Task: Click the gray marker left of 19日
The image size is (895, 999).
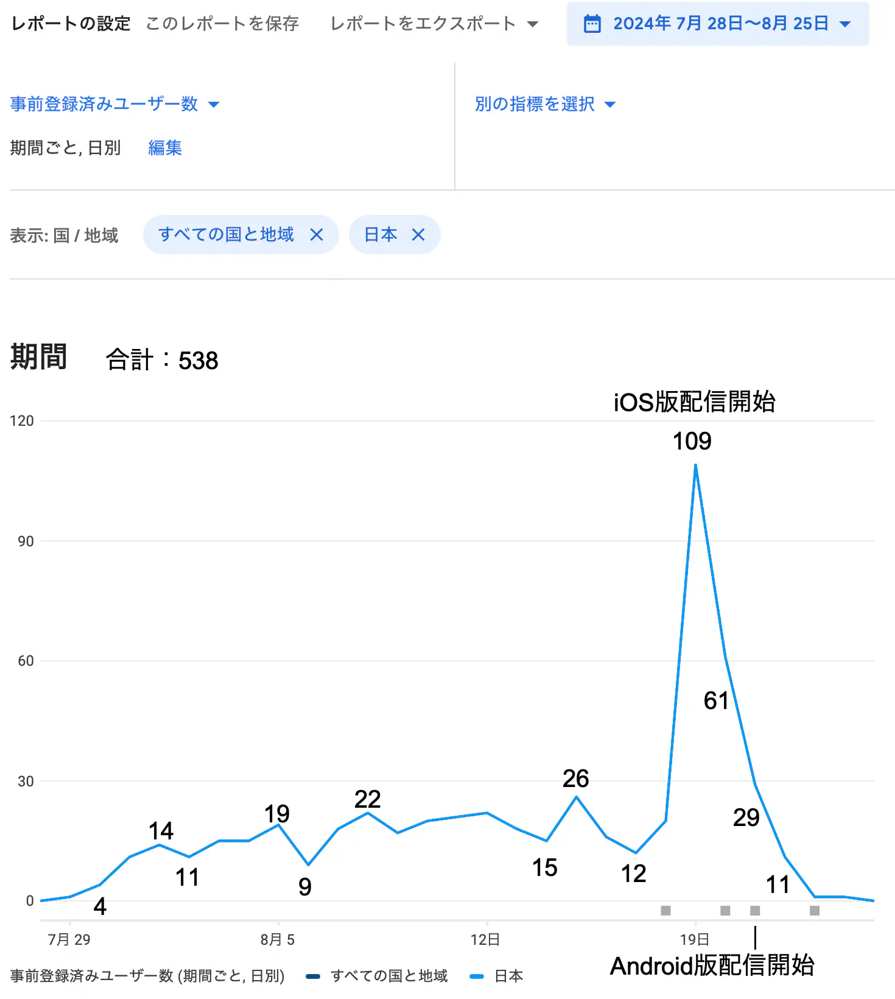Action: point(665,911)
